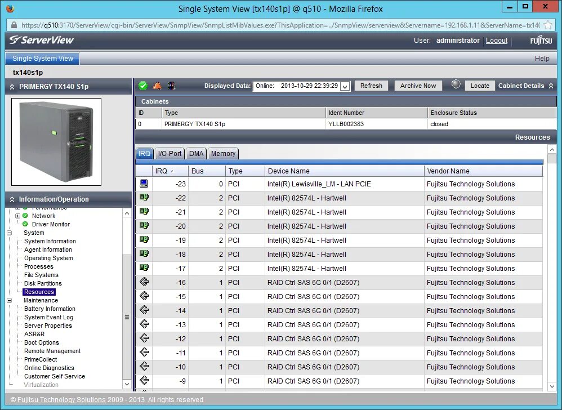This screenshot has height=410, width=562.
Task: Click the Firefox logo in title bar
Action: pyautogui.click(x=10, y=8)
